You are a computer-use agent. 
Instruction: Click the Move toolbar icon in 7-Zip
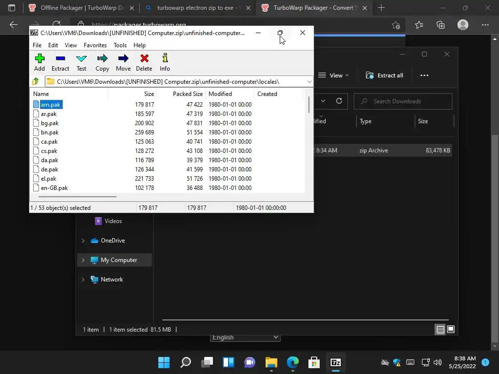[x=123, y=62]
